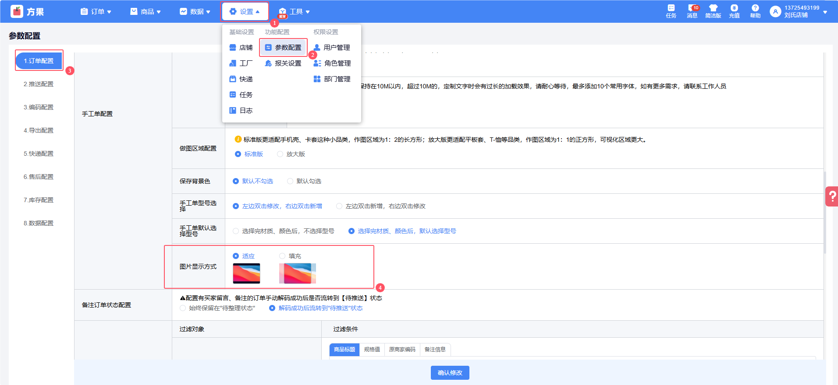Viewport: 838px width, 385px height.
Task: Go to 2.推送配置 in the sidebar
Action: click(x=39, y=84)
